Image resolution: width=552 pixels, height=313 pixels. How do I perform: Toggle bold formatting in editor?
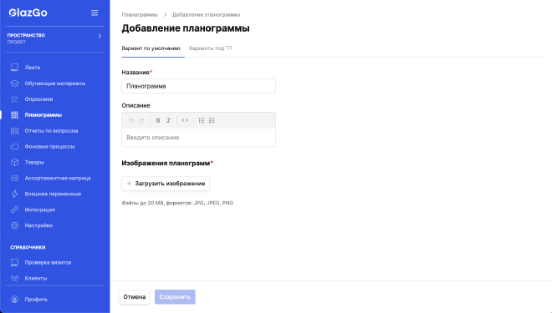pyautogui.click(x=158, y=120)
